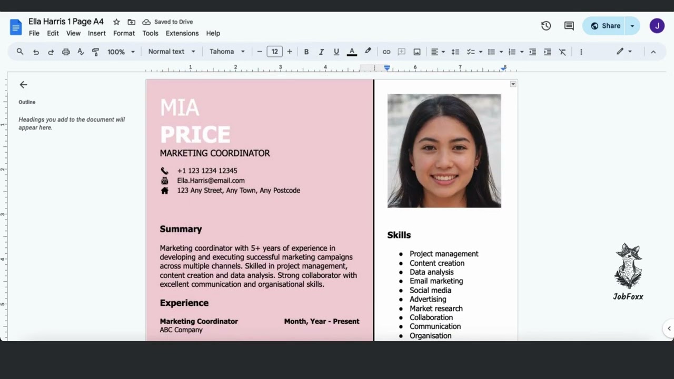Show the side panel arrow
Viewport: 674px width, 379px height.
pos(669,328)
